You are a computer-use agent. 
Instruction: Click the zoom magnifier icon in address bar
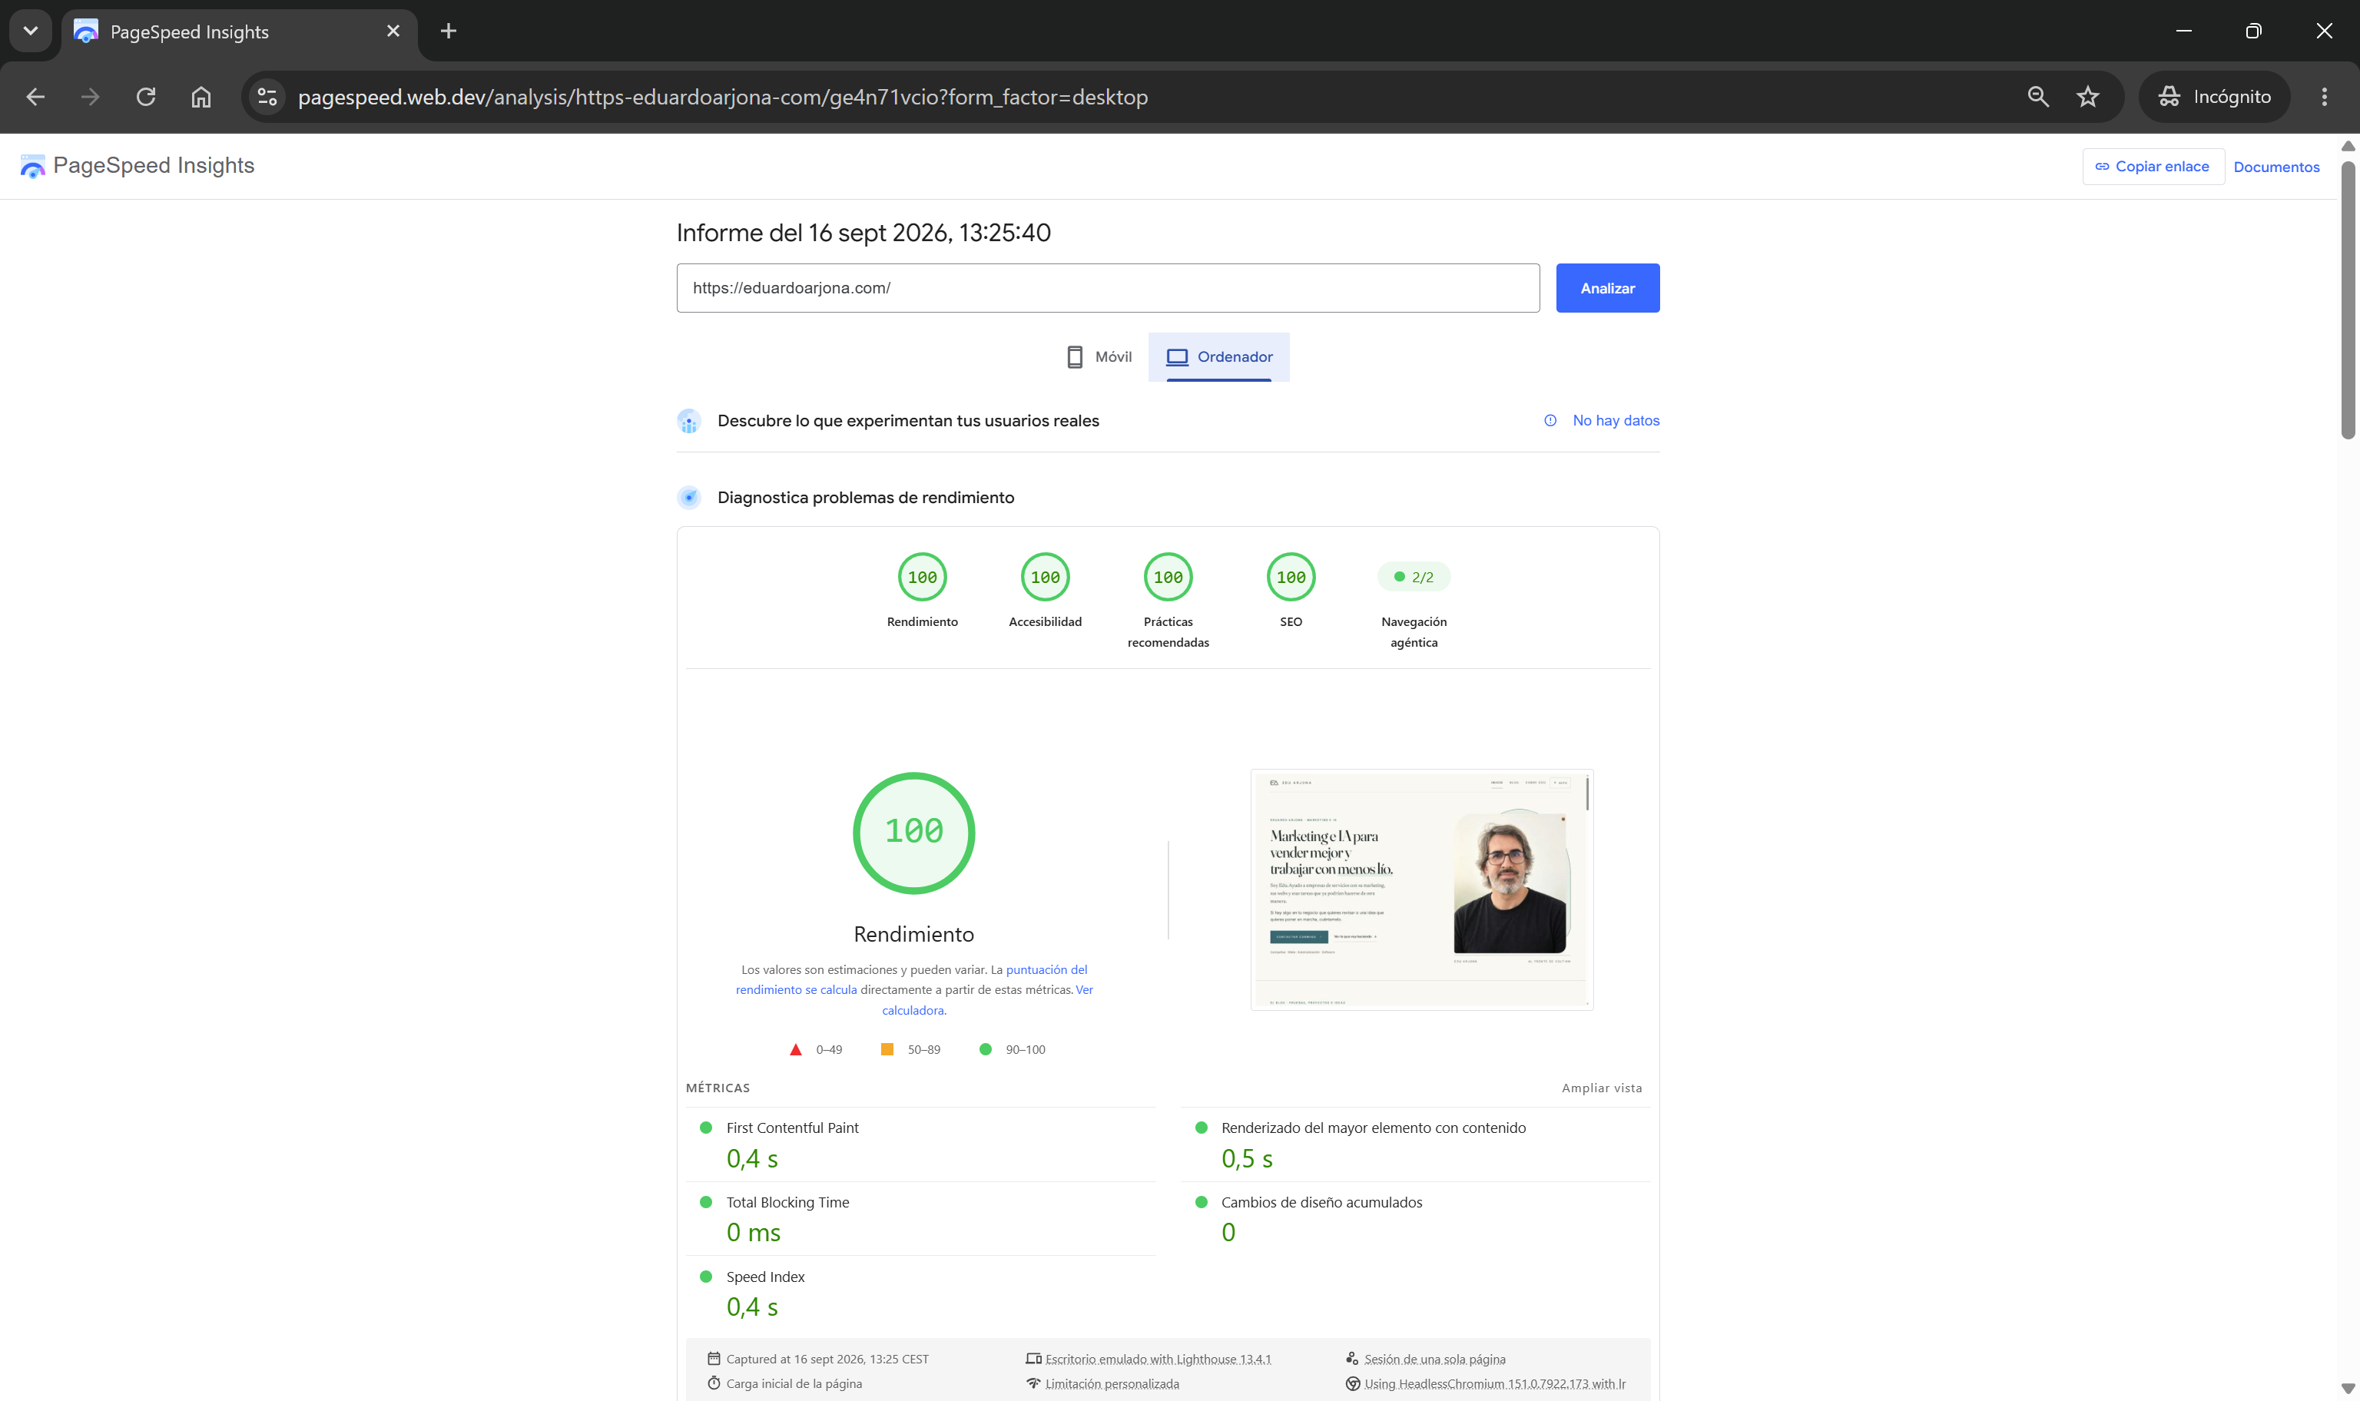[2038, 96]
